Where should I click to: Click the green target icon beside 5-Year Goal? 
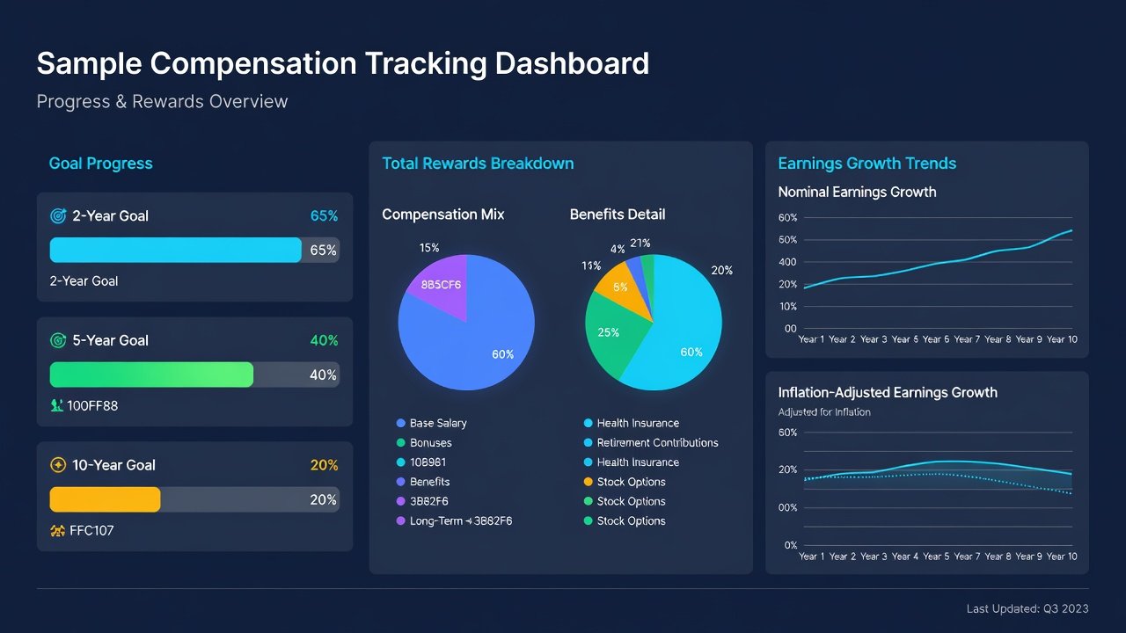tap(59, 340)
